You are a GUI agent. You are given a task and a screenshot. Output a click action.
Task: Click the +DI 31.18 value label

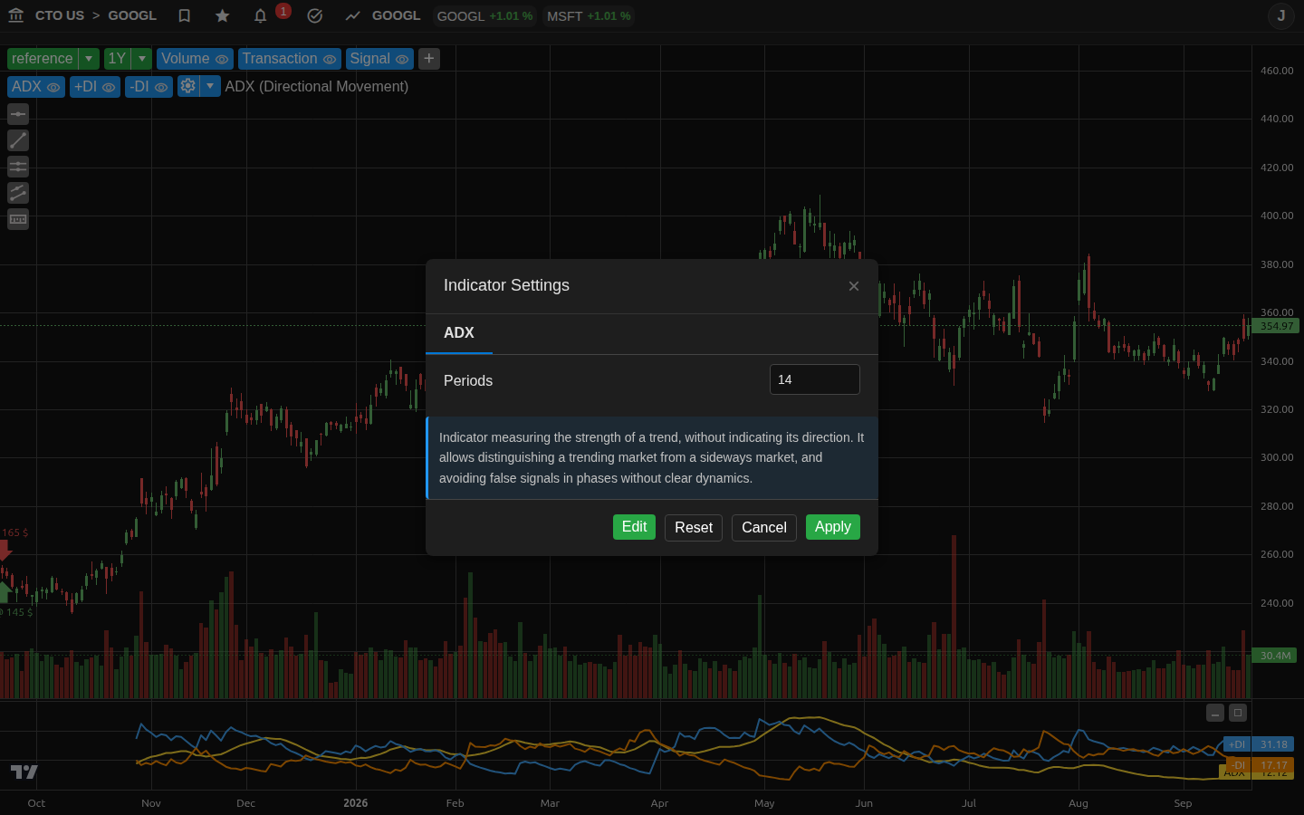[x=1259, y=744]
